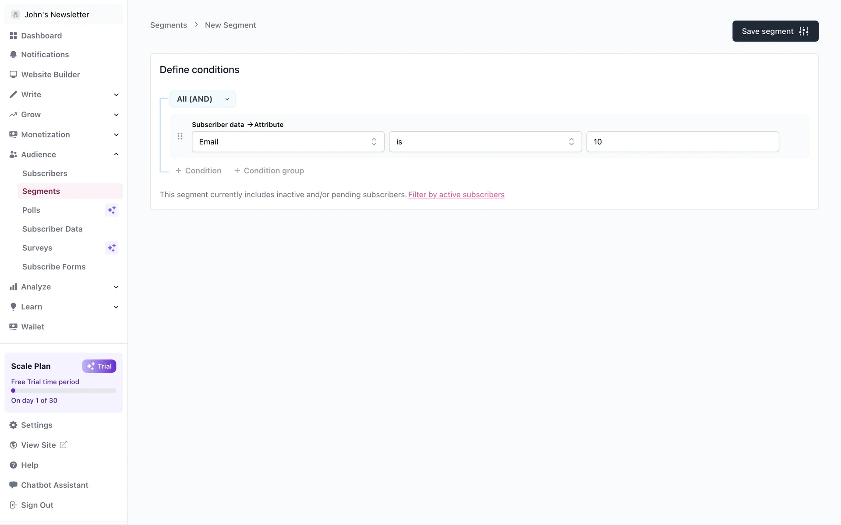Click the sparkle icon next to Surveys
This screenshot has width=841, height=525.
(112, 248)
